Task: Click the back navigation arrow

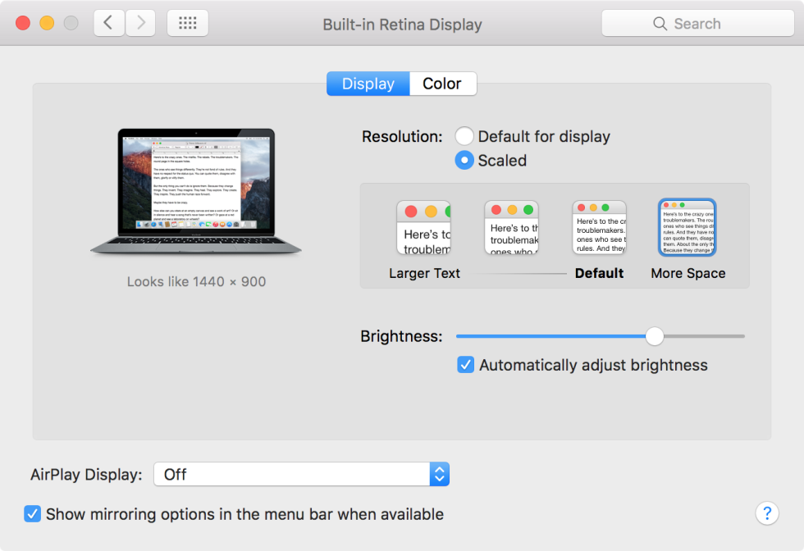Action: tap(108, 23)
